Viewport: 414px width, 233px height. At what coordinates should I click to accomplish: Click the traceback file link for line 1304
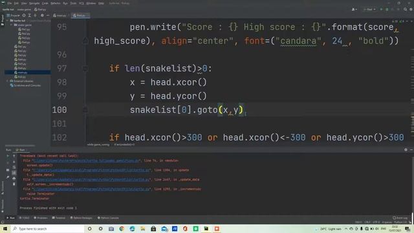pos(91,170)
